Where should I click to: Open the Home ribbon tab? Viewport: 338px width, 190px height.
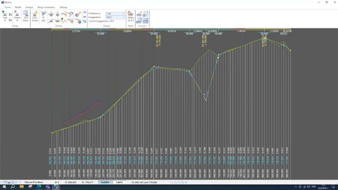[x=7, y=7]
